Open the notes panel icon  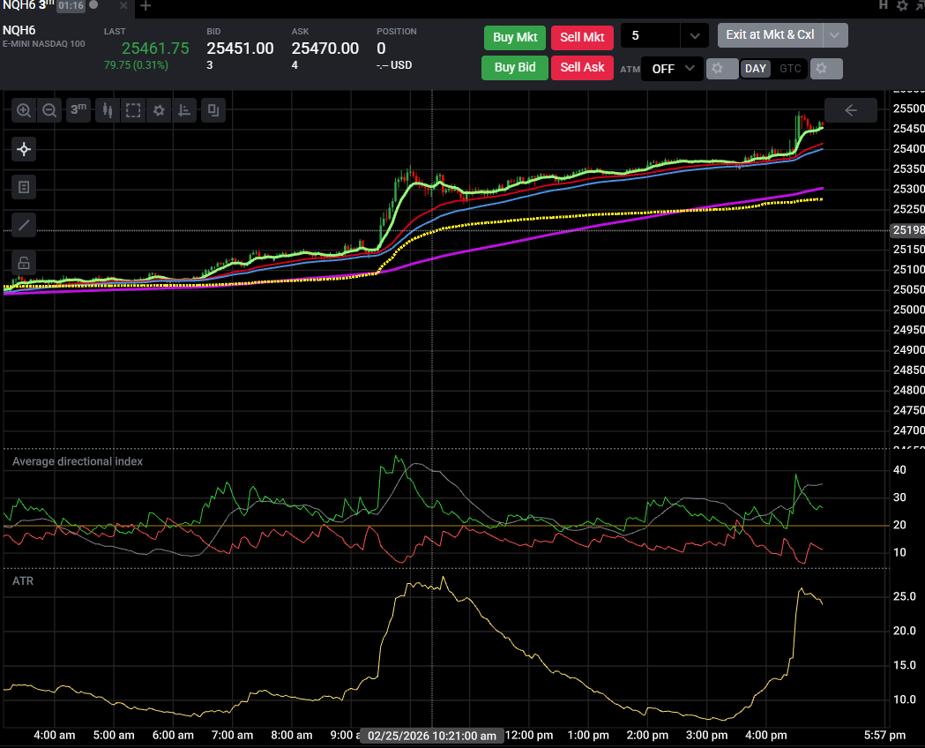[x=24, y=187]
